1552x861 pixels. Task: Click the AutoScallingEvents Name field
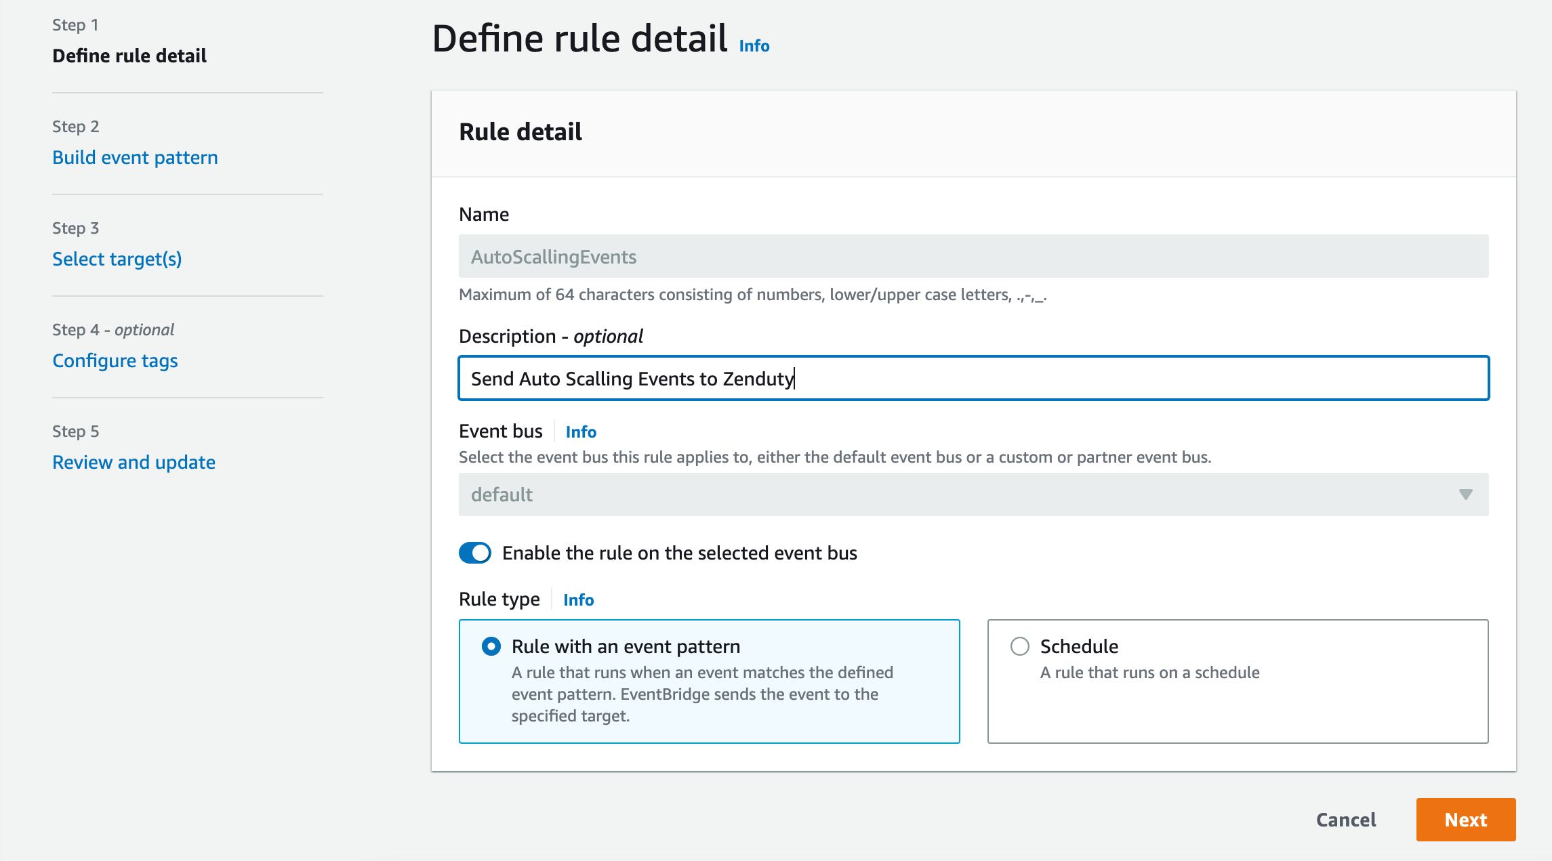pos(973,256)
